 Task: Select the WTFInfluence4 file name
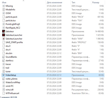12,93
